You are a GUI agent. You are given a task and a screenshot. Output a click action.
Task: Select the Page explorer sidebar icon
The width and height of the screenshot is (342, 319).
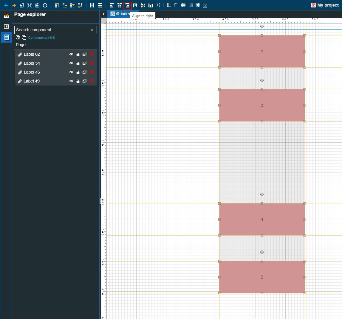[x=6, y=37]
